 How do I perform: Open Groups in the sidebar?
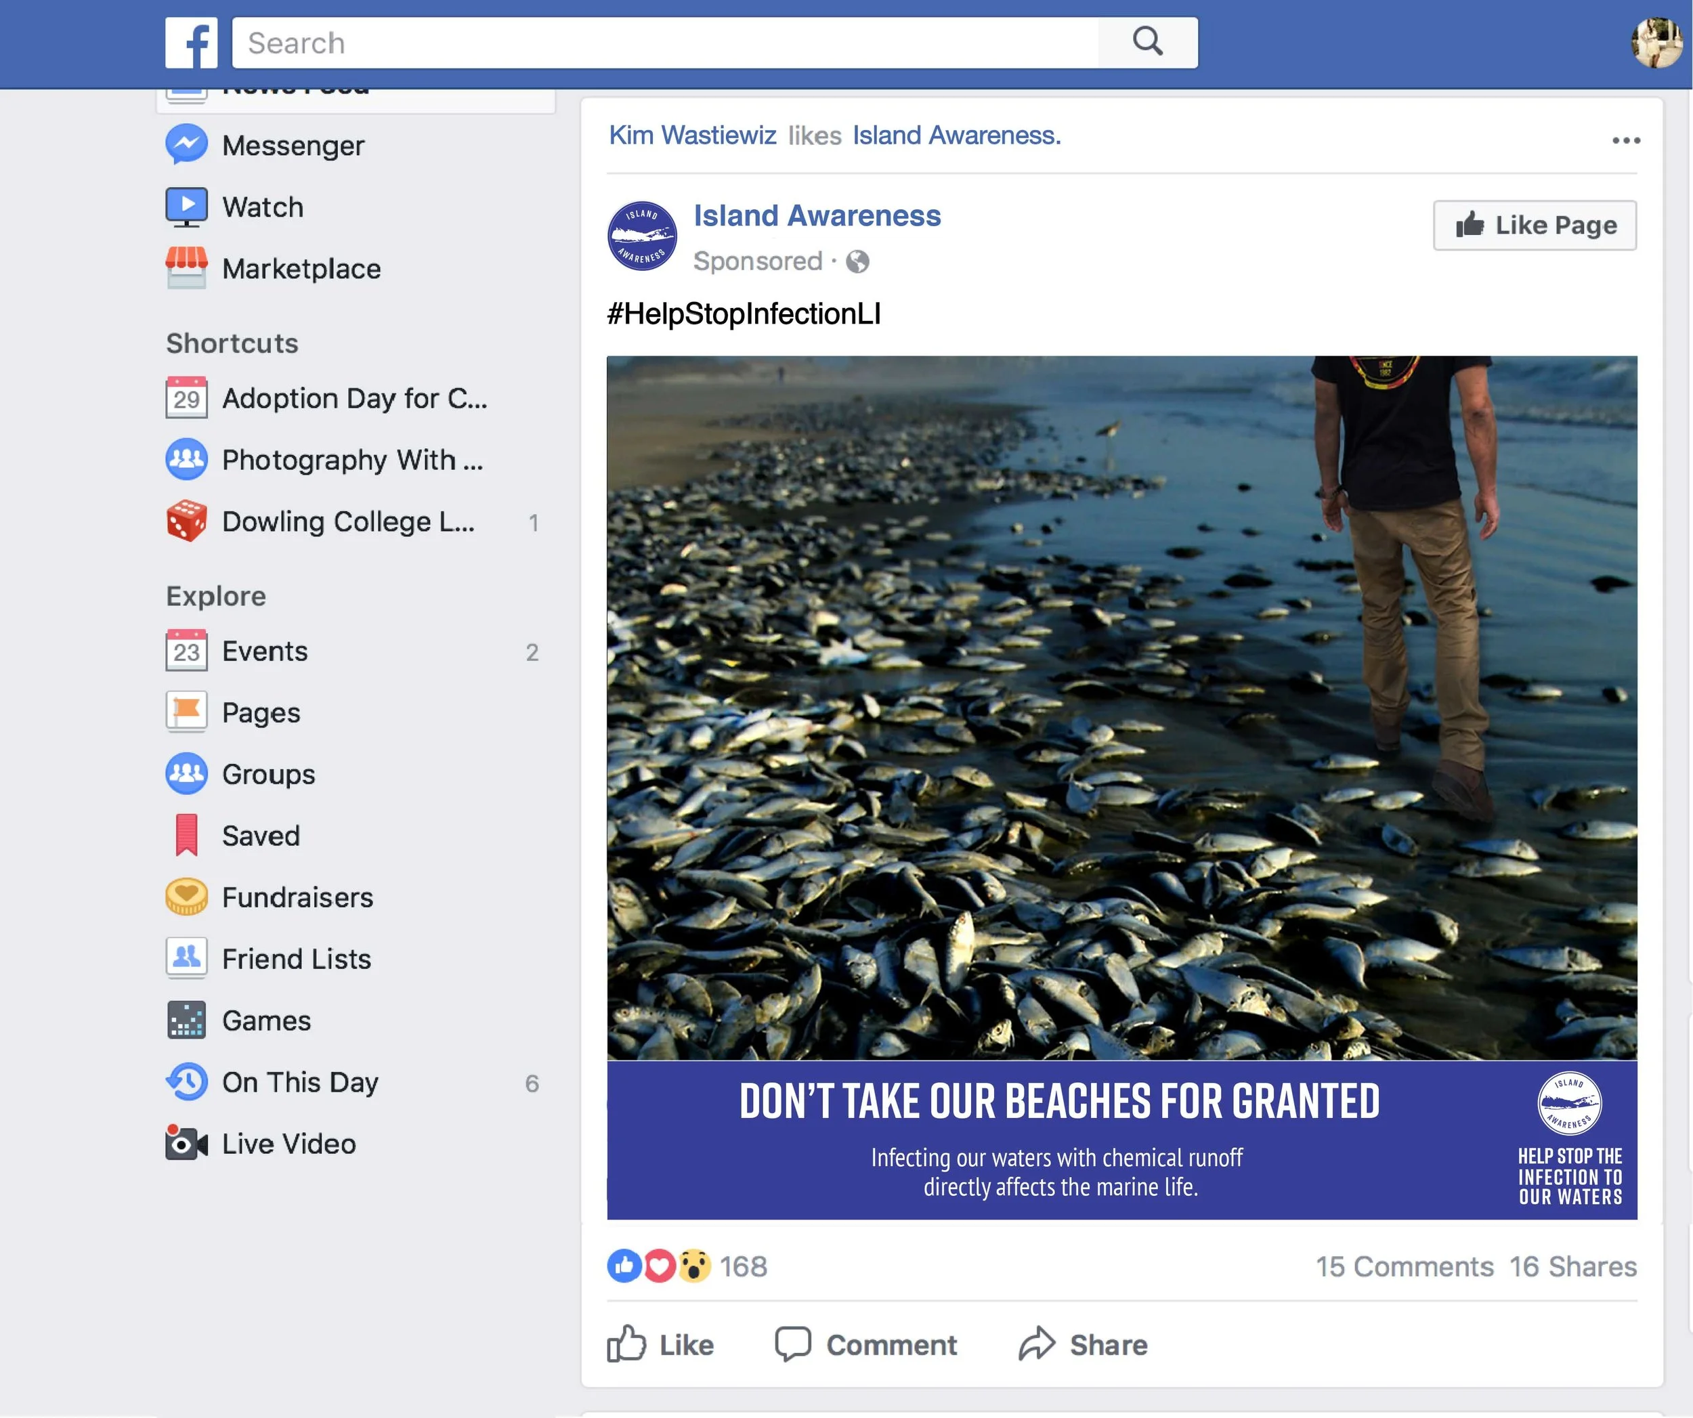[267, 773]
